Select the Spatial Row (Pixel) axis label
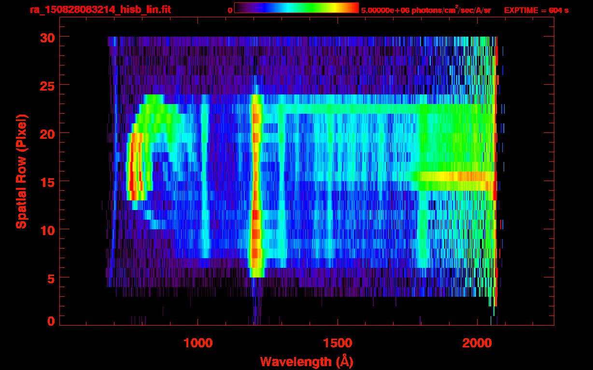The width and height of the screenshot is (593, 370). pos(21,171)
